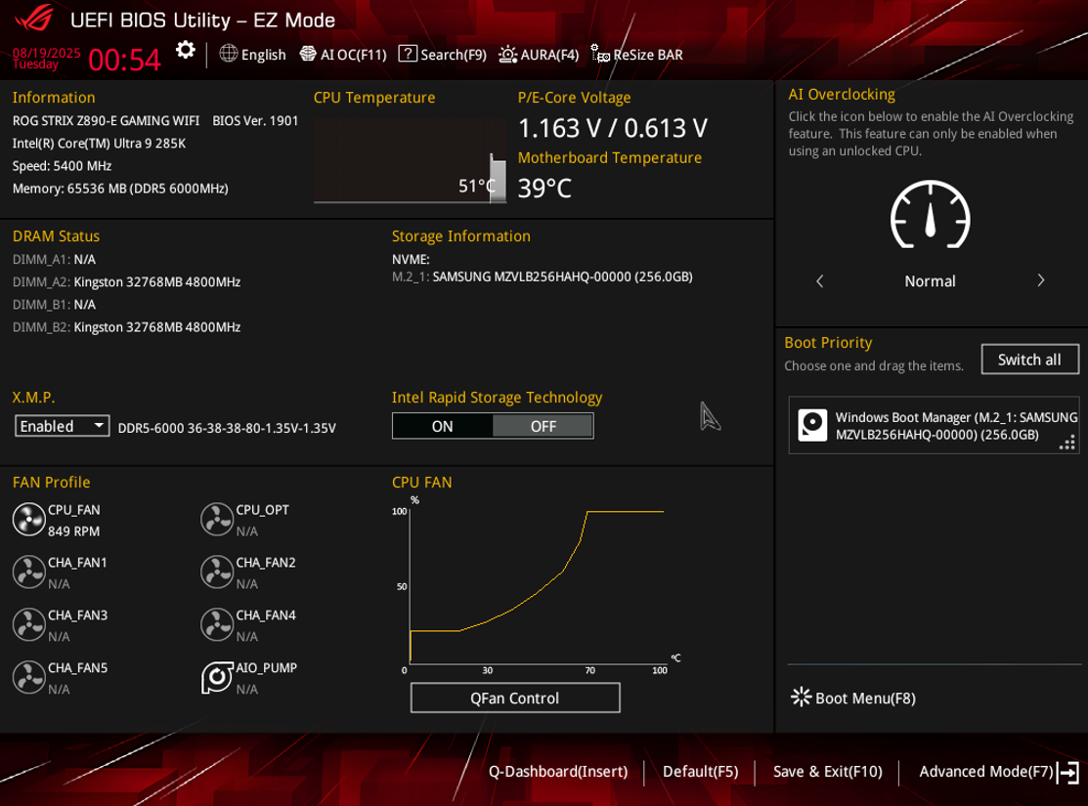This screenshot has width=1088, height=806.
Task: Click the AI Overclocking gauge icon
Action: (x=930, y=214)
